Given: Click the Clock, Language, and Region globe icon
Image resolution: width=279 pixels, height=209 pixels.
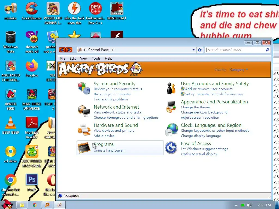Looking at the screenshot, I should coord(171,130).
